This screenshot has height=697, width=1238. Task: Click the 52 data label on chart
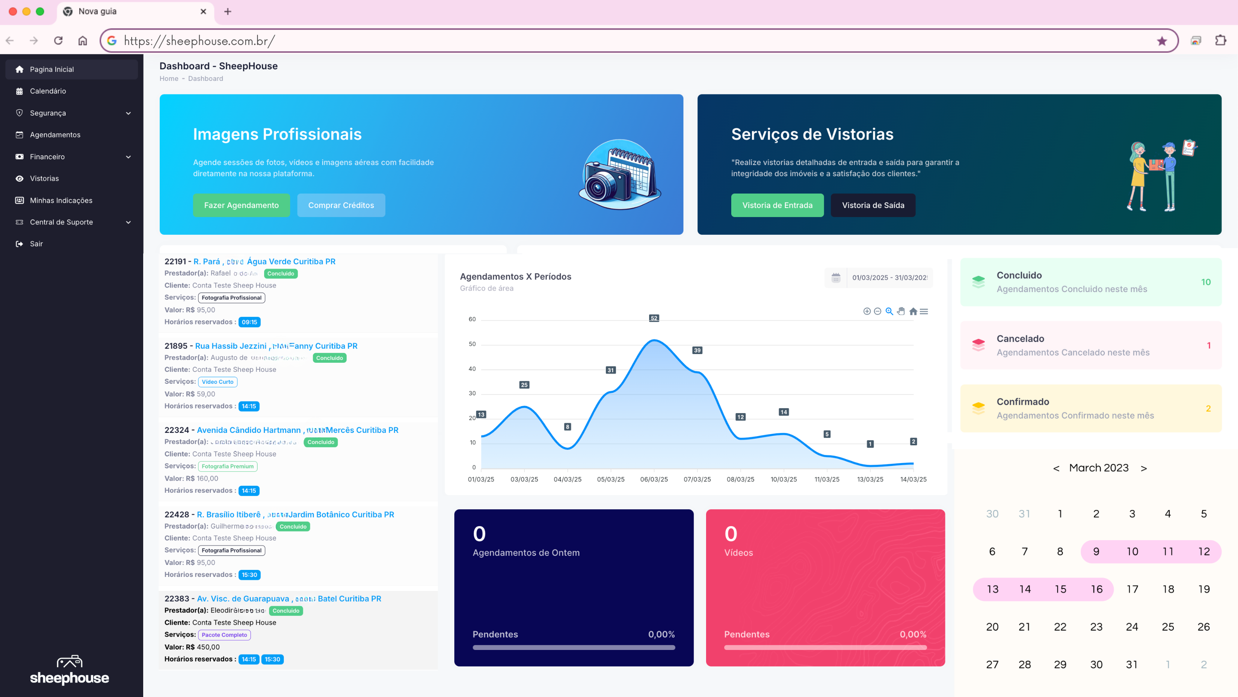click(654, 318)
